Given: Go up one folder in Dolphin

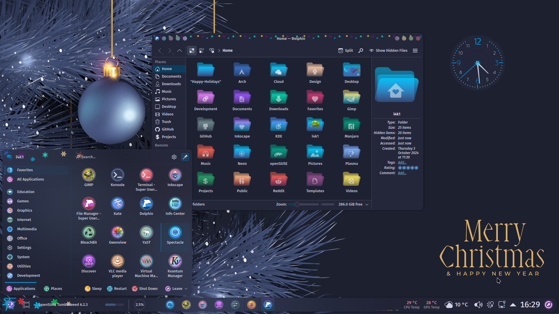Looking at the screenshot, I should pyautogui.click(x=180, y=51).
